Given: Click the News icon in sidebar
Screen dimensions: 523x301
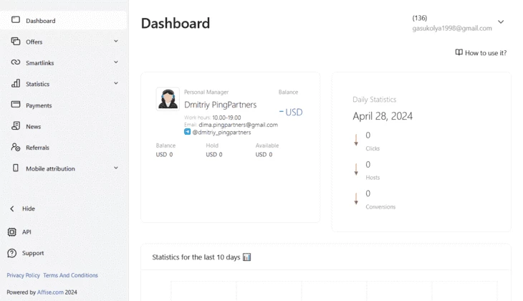Looking at the screenshot, I should point(16,126).
